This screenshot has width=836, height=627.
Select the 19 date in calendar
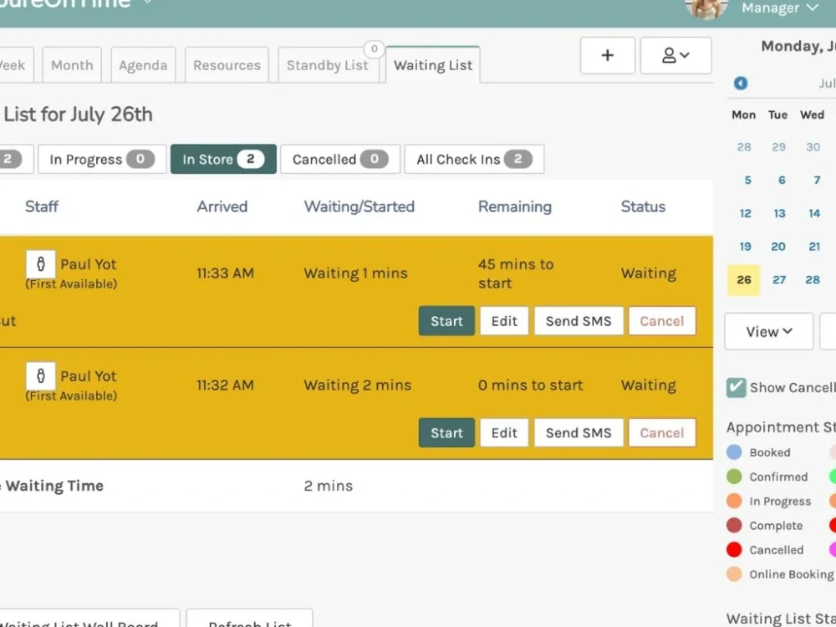pyautogui.click(x=745, y=247)
